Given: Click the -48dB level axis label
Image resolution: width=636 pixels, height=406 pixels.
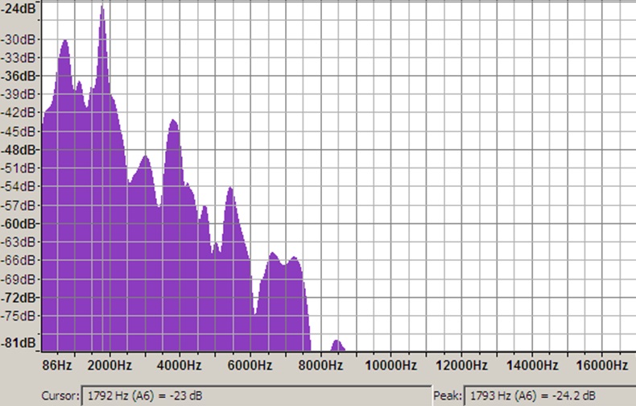Looking at the screenshot, I should click(19, 150).
